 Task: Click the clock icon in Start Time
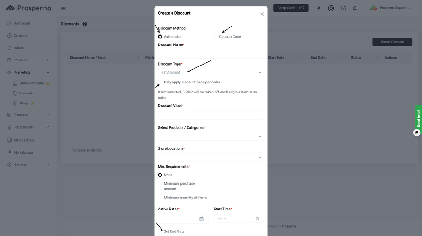(257, 219)
